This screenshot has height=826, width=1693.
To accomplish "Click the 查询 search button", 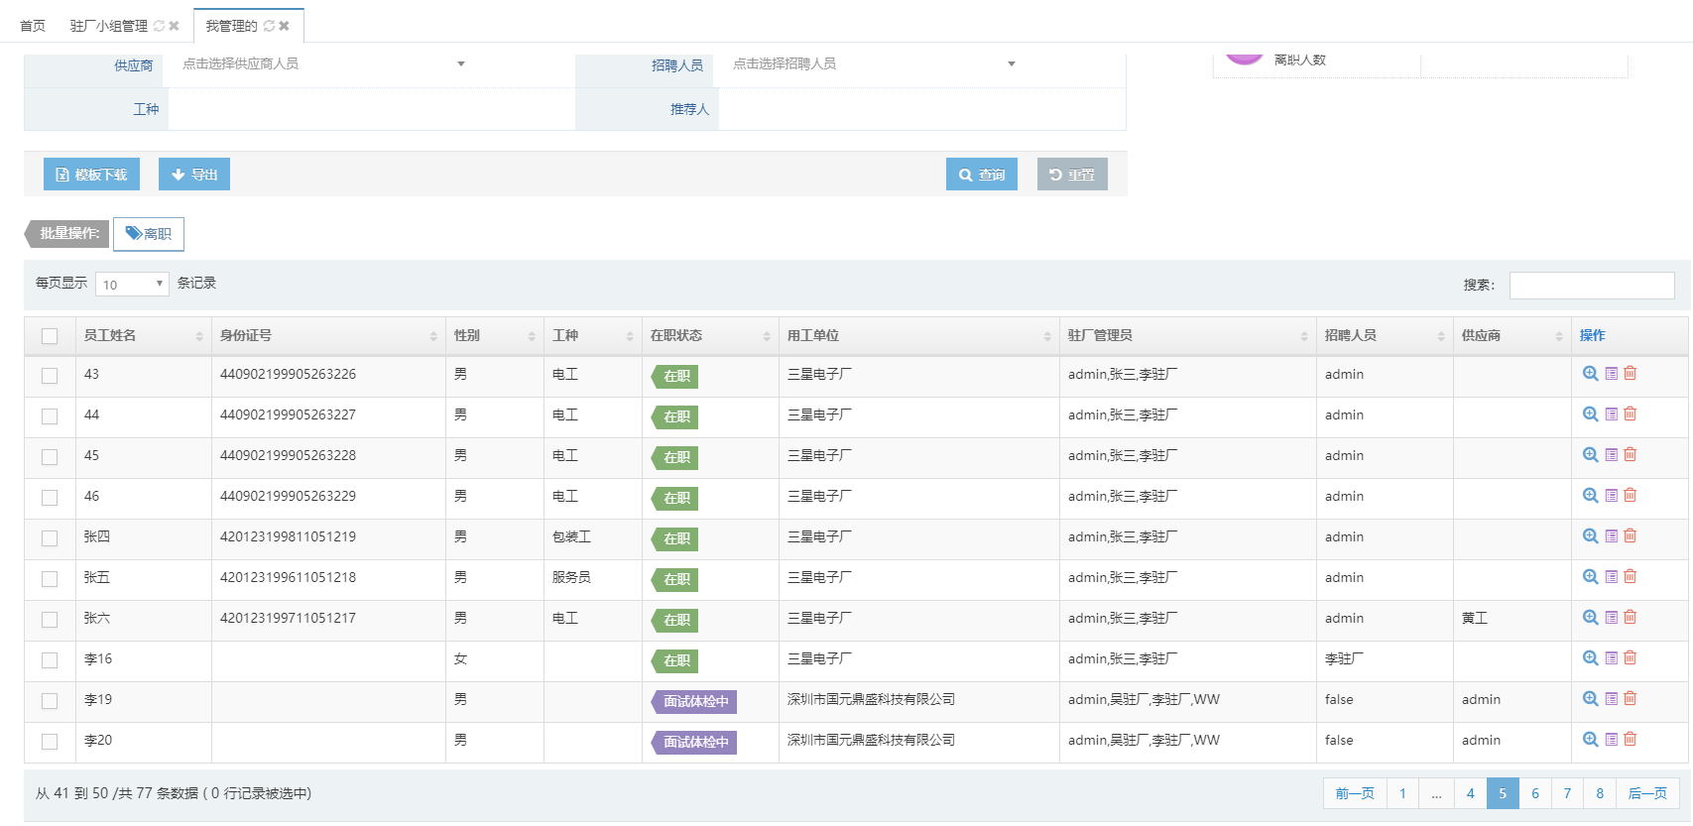I will pyautogui.click(x=981, y=175).
